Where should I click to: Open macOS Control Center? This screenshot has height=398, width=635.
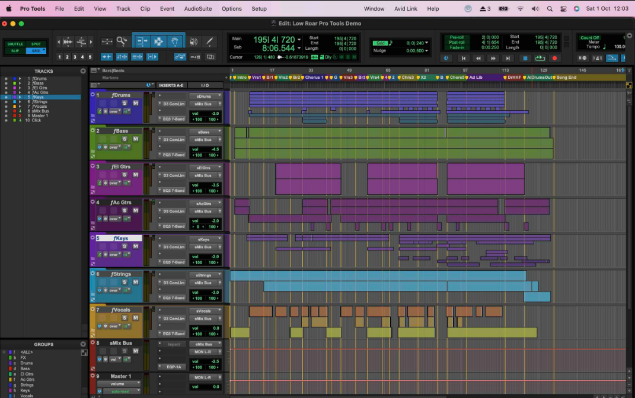point(563,8)
